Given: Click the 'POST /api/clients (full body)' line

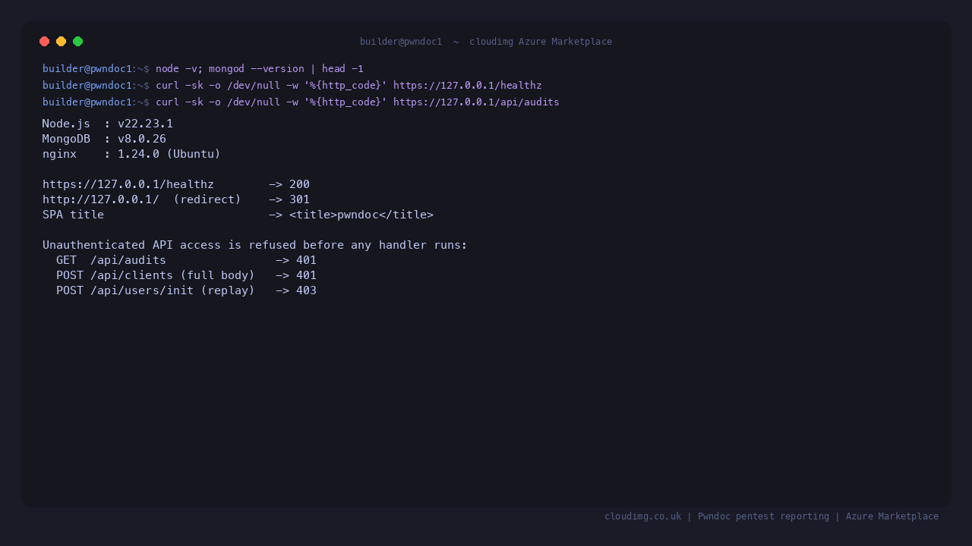Looking at the screenshot, I should [186, 275].
